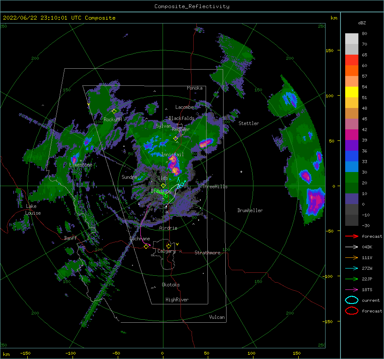Click the Sundre city label

pos(129,177)
